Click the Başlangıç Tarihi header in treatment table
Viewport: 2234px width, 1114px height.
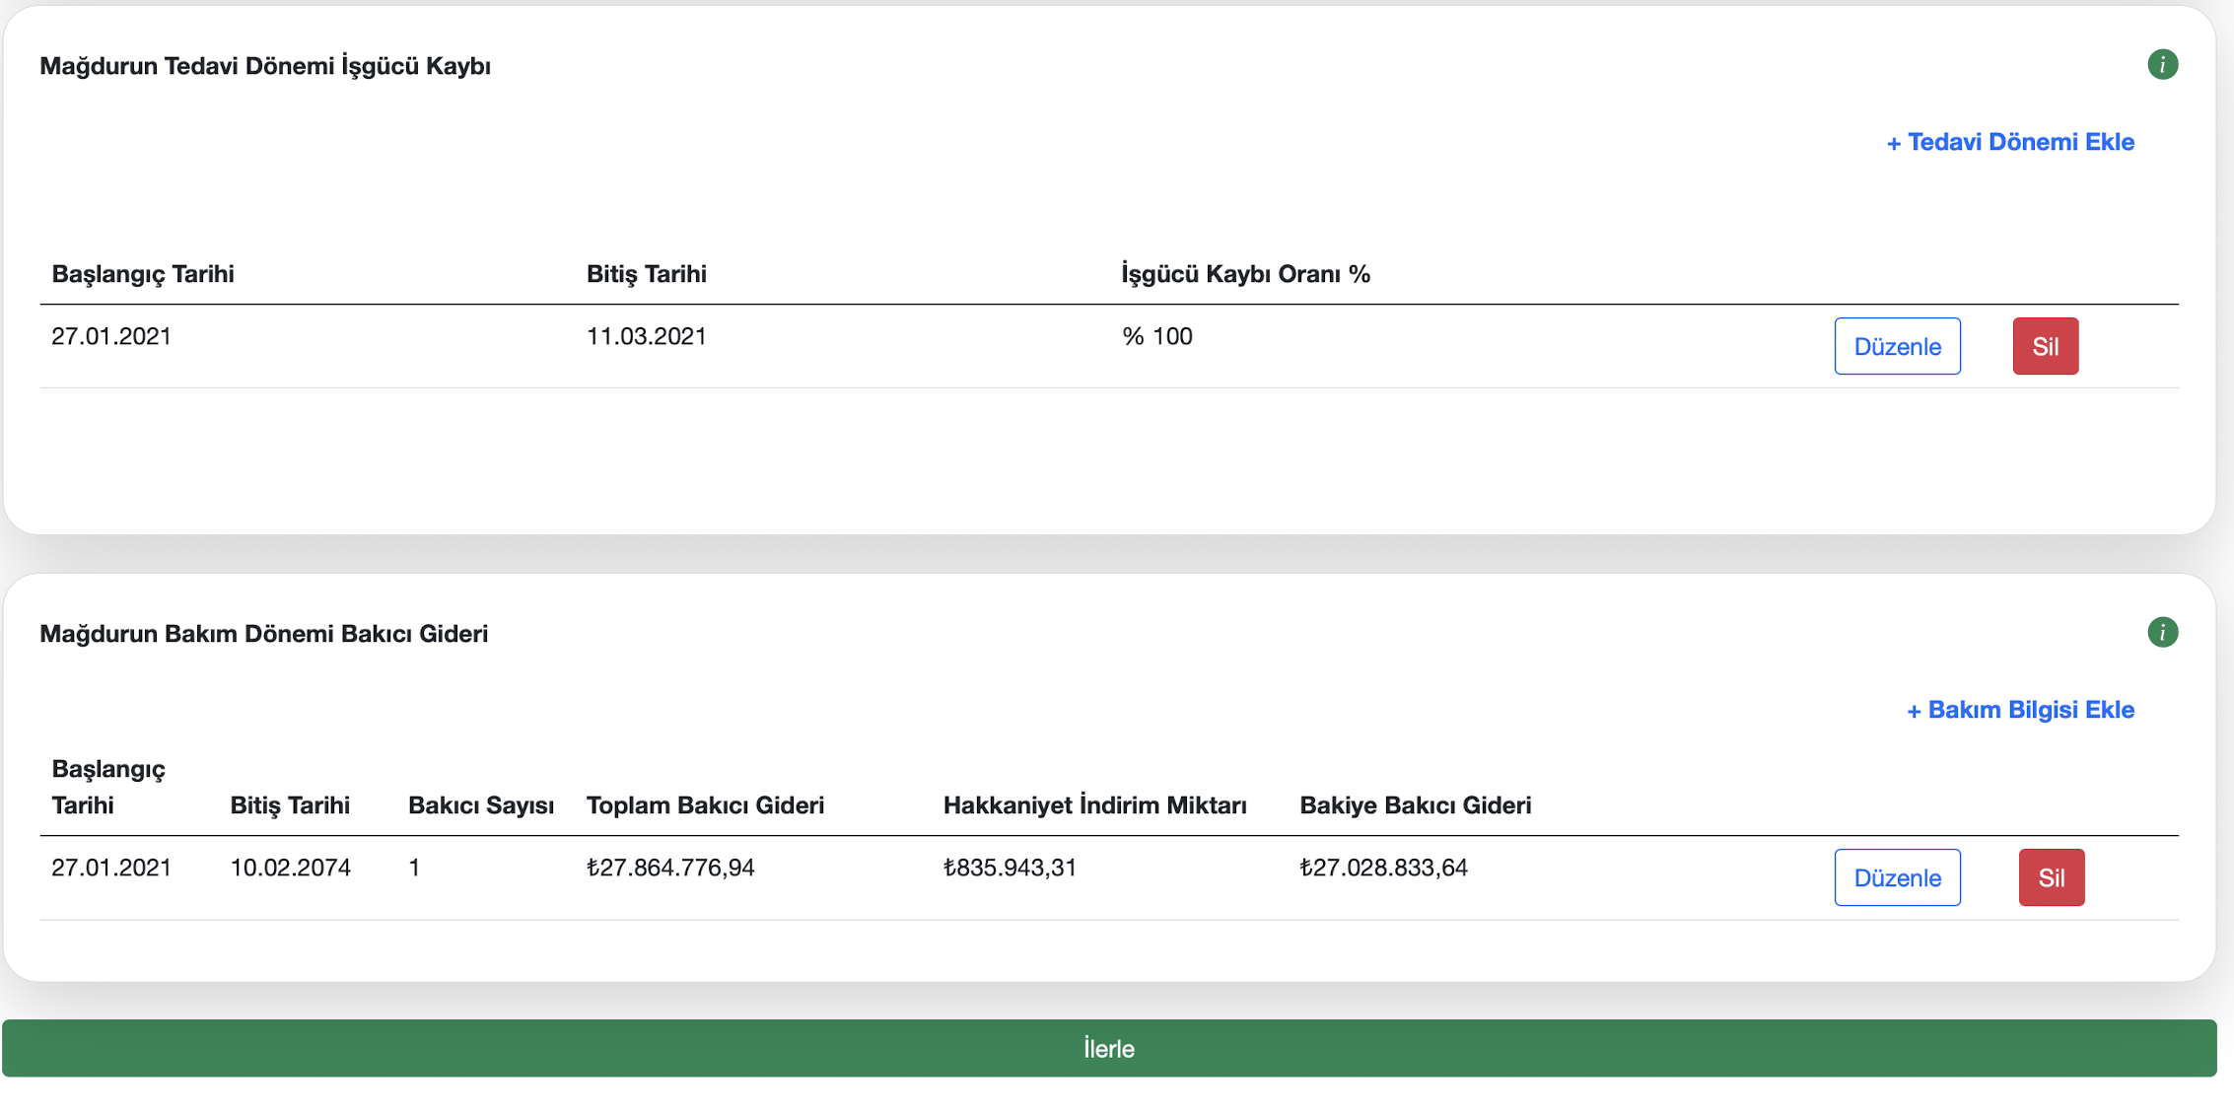pyautogui.click(x=143, y=274)
